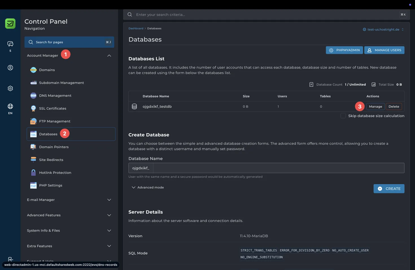Click the database stack icon for ojgdxikf_testdb

(134, 106)
